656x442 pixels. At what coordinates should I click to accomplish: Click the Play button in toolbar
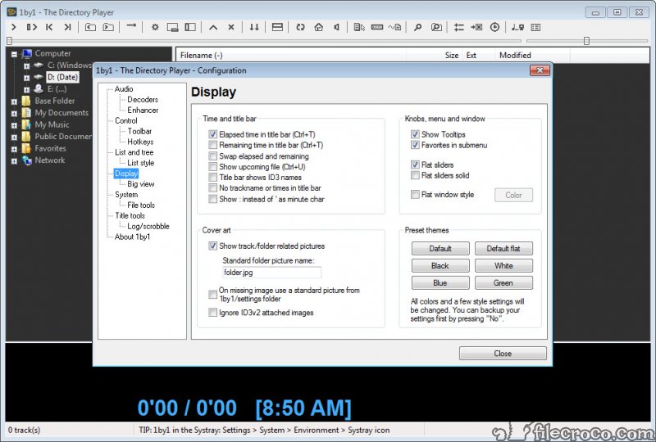pos(13,27)
